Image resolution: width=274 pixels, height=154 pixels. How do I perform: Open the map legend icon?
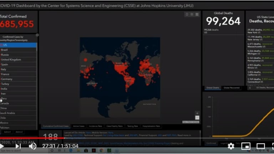coord(192,14)
